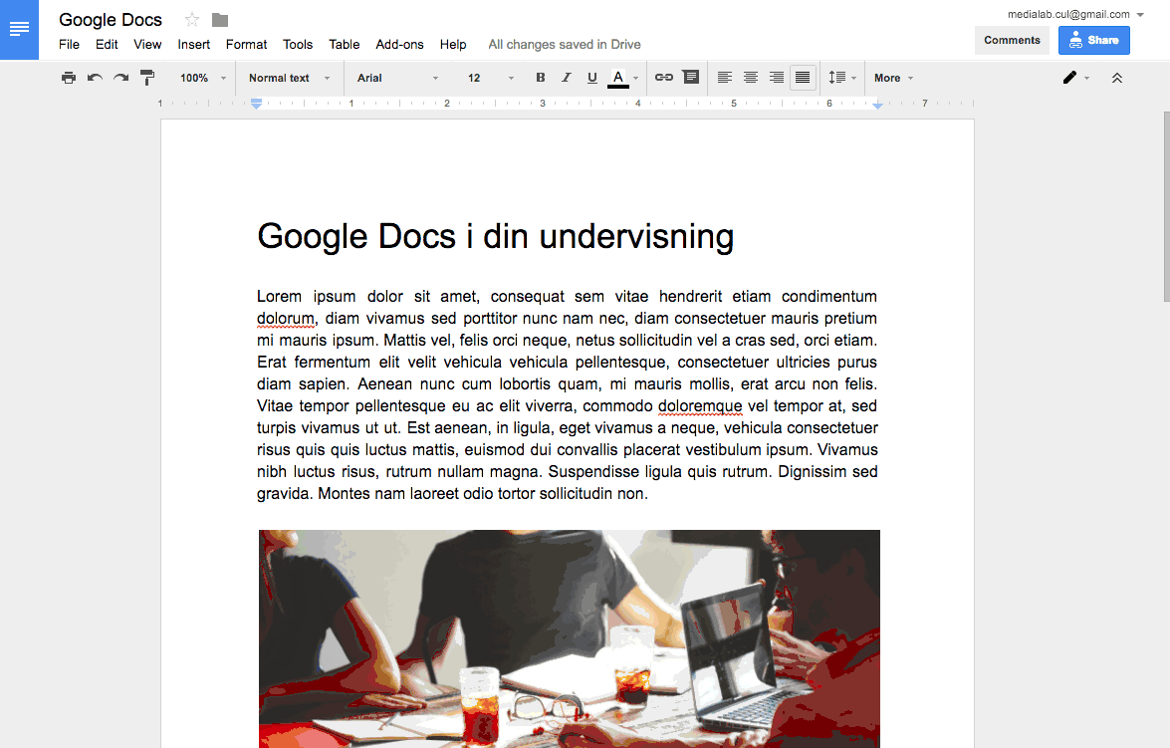Expand the Arial font dropdown
1170x748 pixels.
(397, 78)
